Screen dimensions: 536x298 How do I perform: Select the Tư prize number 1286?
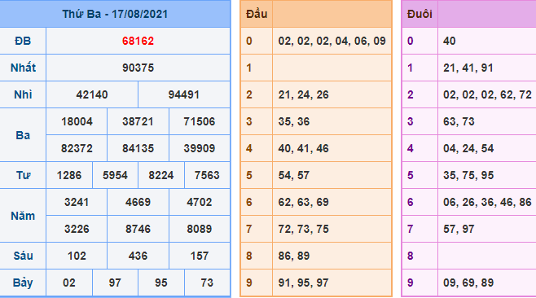pyautogui.click(x=69, y=175)
